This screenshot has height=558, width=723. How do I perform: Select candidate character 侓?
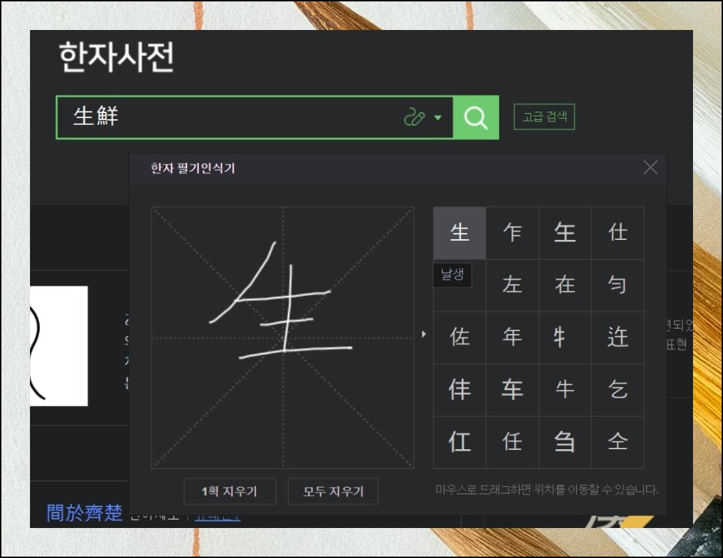pyautogui.click(x=459, y=390)
